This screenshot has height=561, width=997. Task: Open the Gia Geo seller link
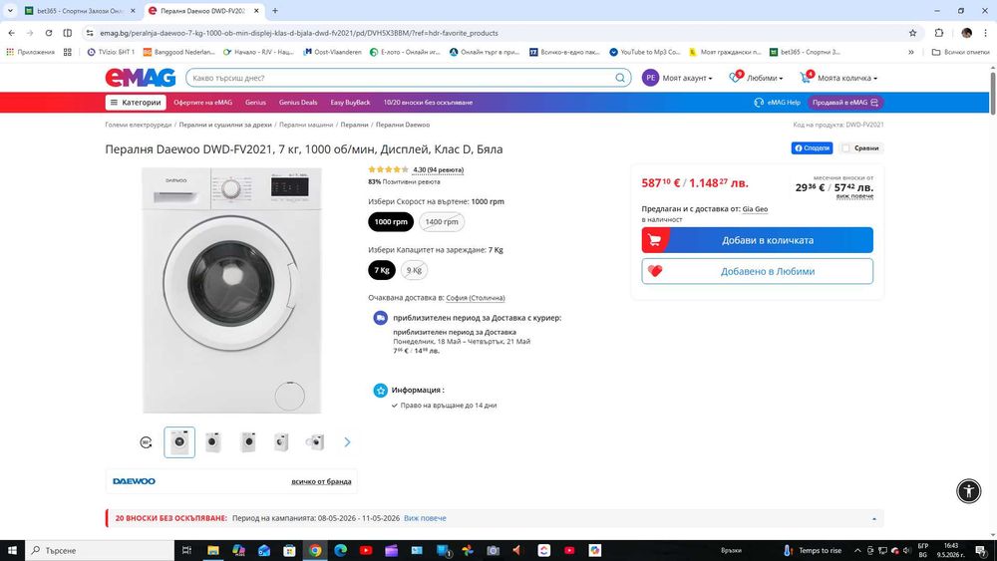pos(755,209)
